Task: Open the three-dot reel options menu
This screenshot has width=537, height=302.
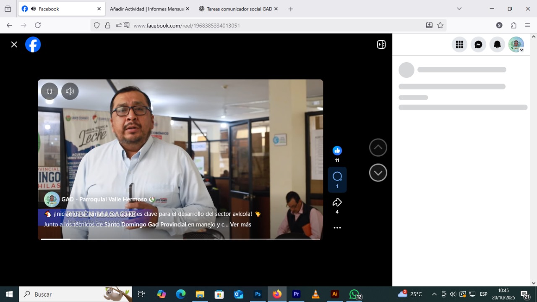Action: (337, 228)
